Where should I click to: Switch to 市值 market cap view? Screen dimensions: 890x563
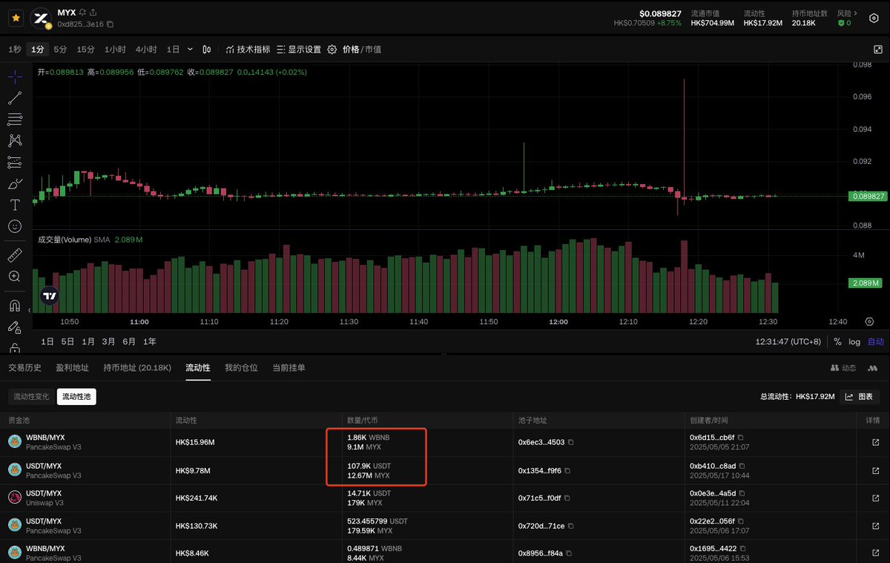pyautogui.click(x=373, y=50)
